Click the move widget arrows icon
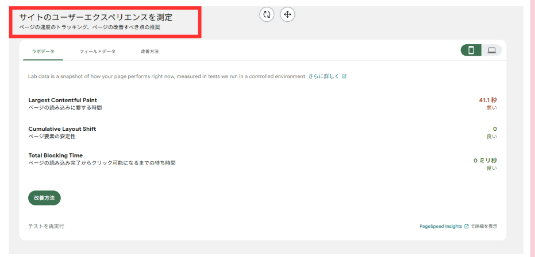The height and width of the screenshot is (257, 535). [x=287, y=14]
